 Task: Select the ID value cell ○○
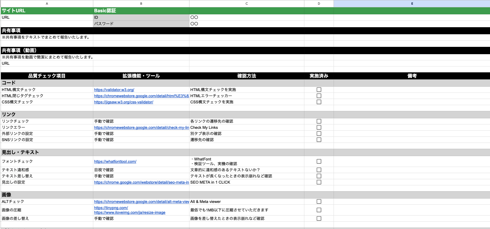tap(247, 17)
